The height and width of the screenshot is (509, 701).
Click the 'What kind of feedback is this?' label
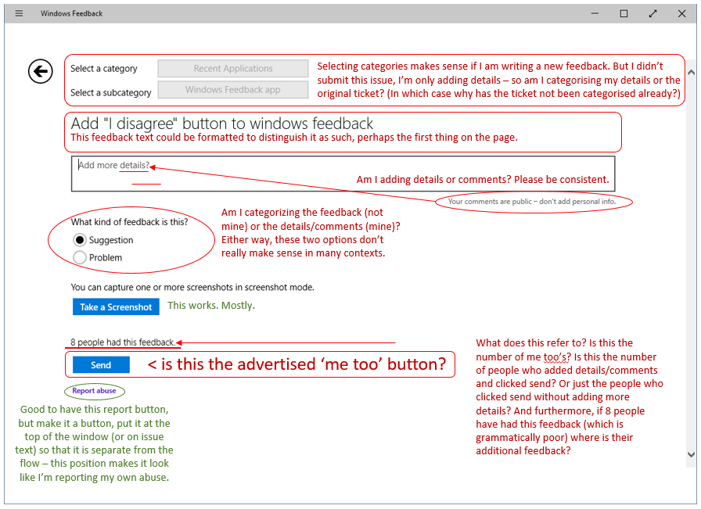tap(129, 222)
